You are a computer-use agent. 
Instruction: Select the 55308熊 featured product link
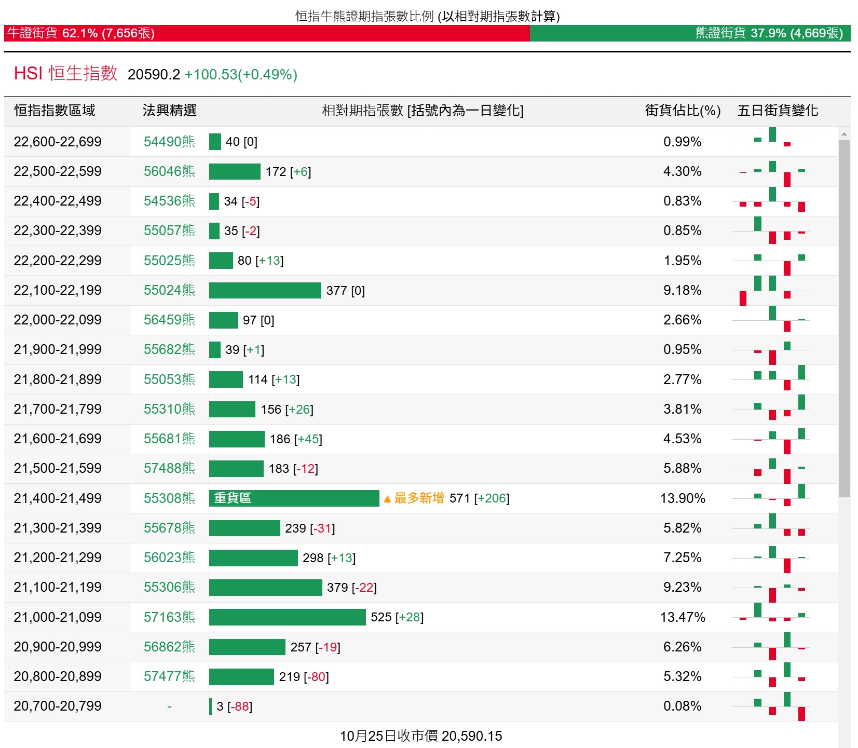pos(169,498)
